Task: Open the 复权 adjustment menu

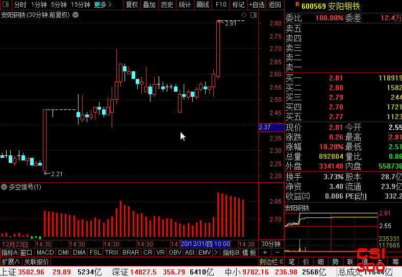Action: (x=132, y=5)
